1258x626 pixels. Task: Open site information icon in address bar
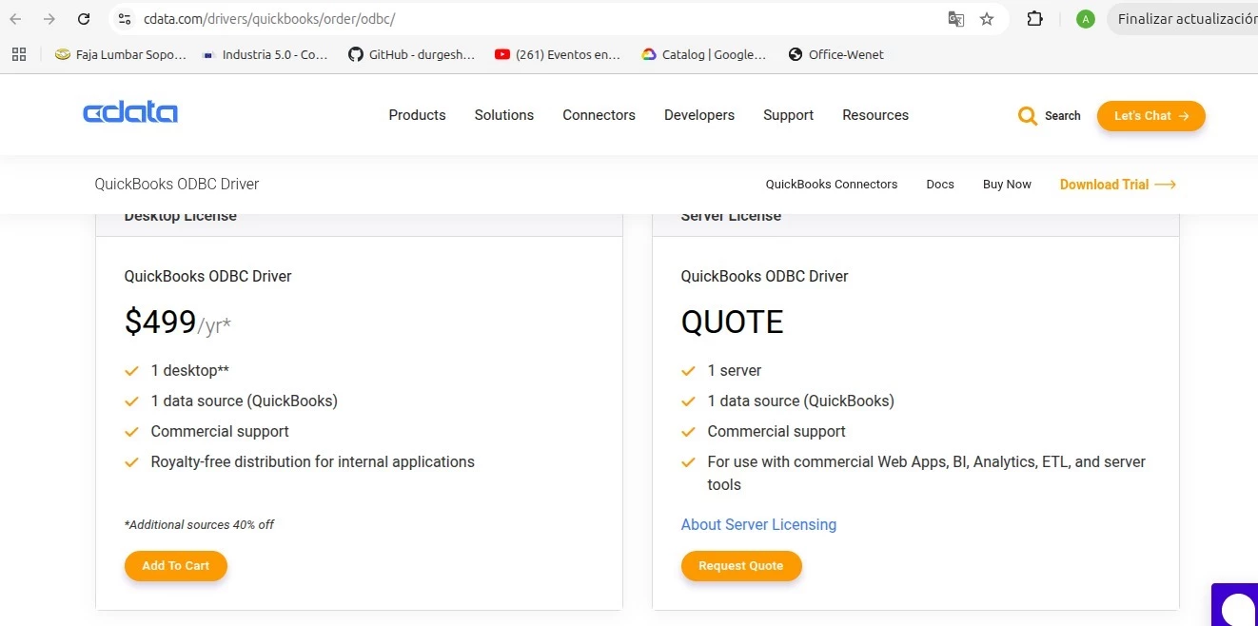(x=124, y=19)
